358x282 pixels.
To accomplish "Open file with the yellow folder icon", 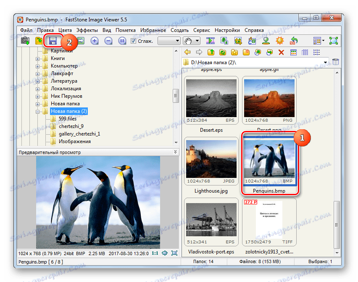I will 39,41.
